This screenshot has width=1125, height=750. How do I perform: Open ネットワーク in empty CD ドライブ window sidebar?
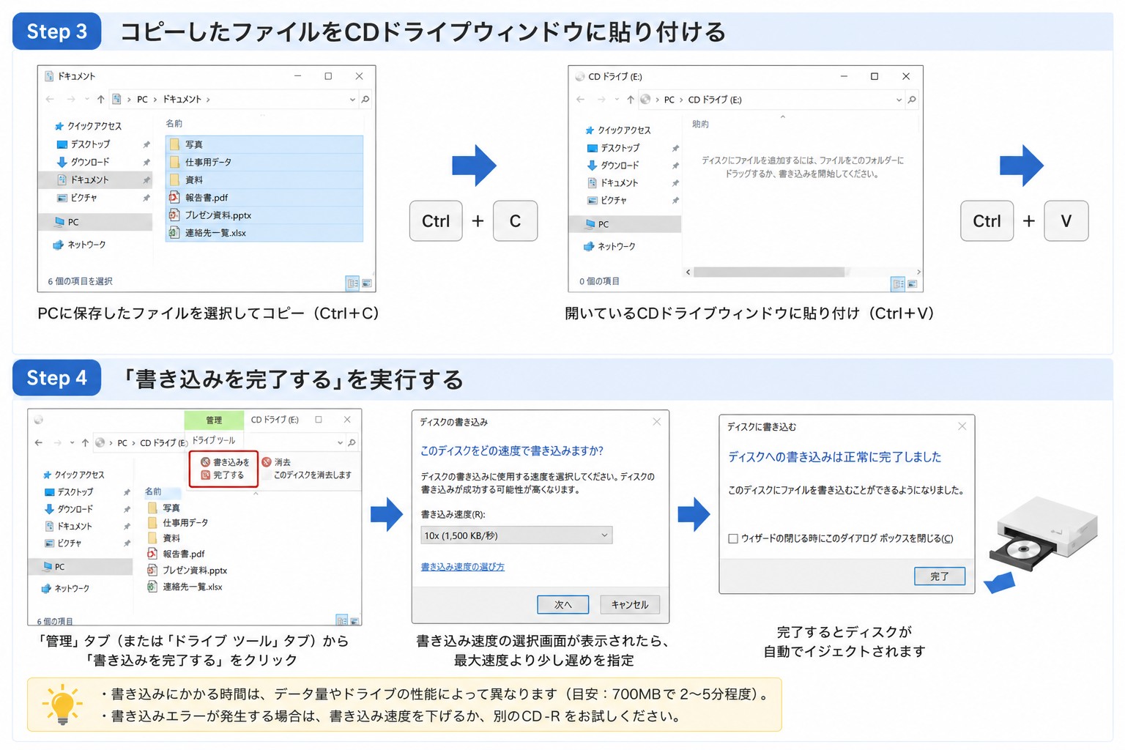coord(609,246)
